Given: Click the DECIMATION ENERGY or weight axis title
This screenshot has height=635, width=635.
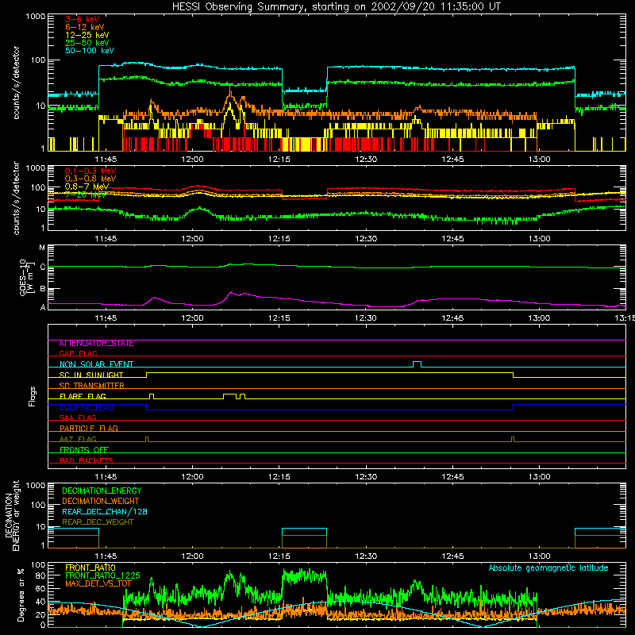Looking at the screenshot, I should click(12, 515).
